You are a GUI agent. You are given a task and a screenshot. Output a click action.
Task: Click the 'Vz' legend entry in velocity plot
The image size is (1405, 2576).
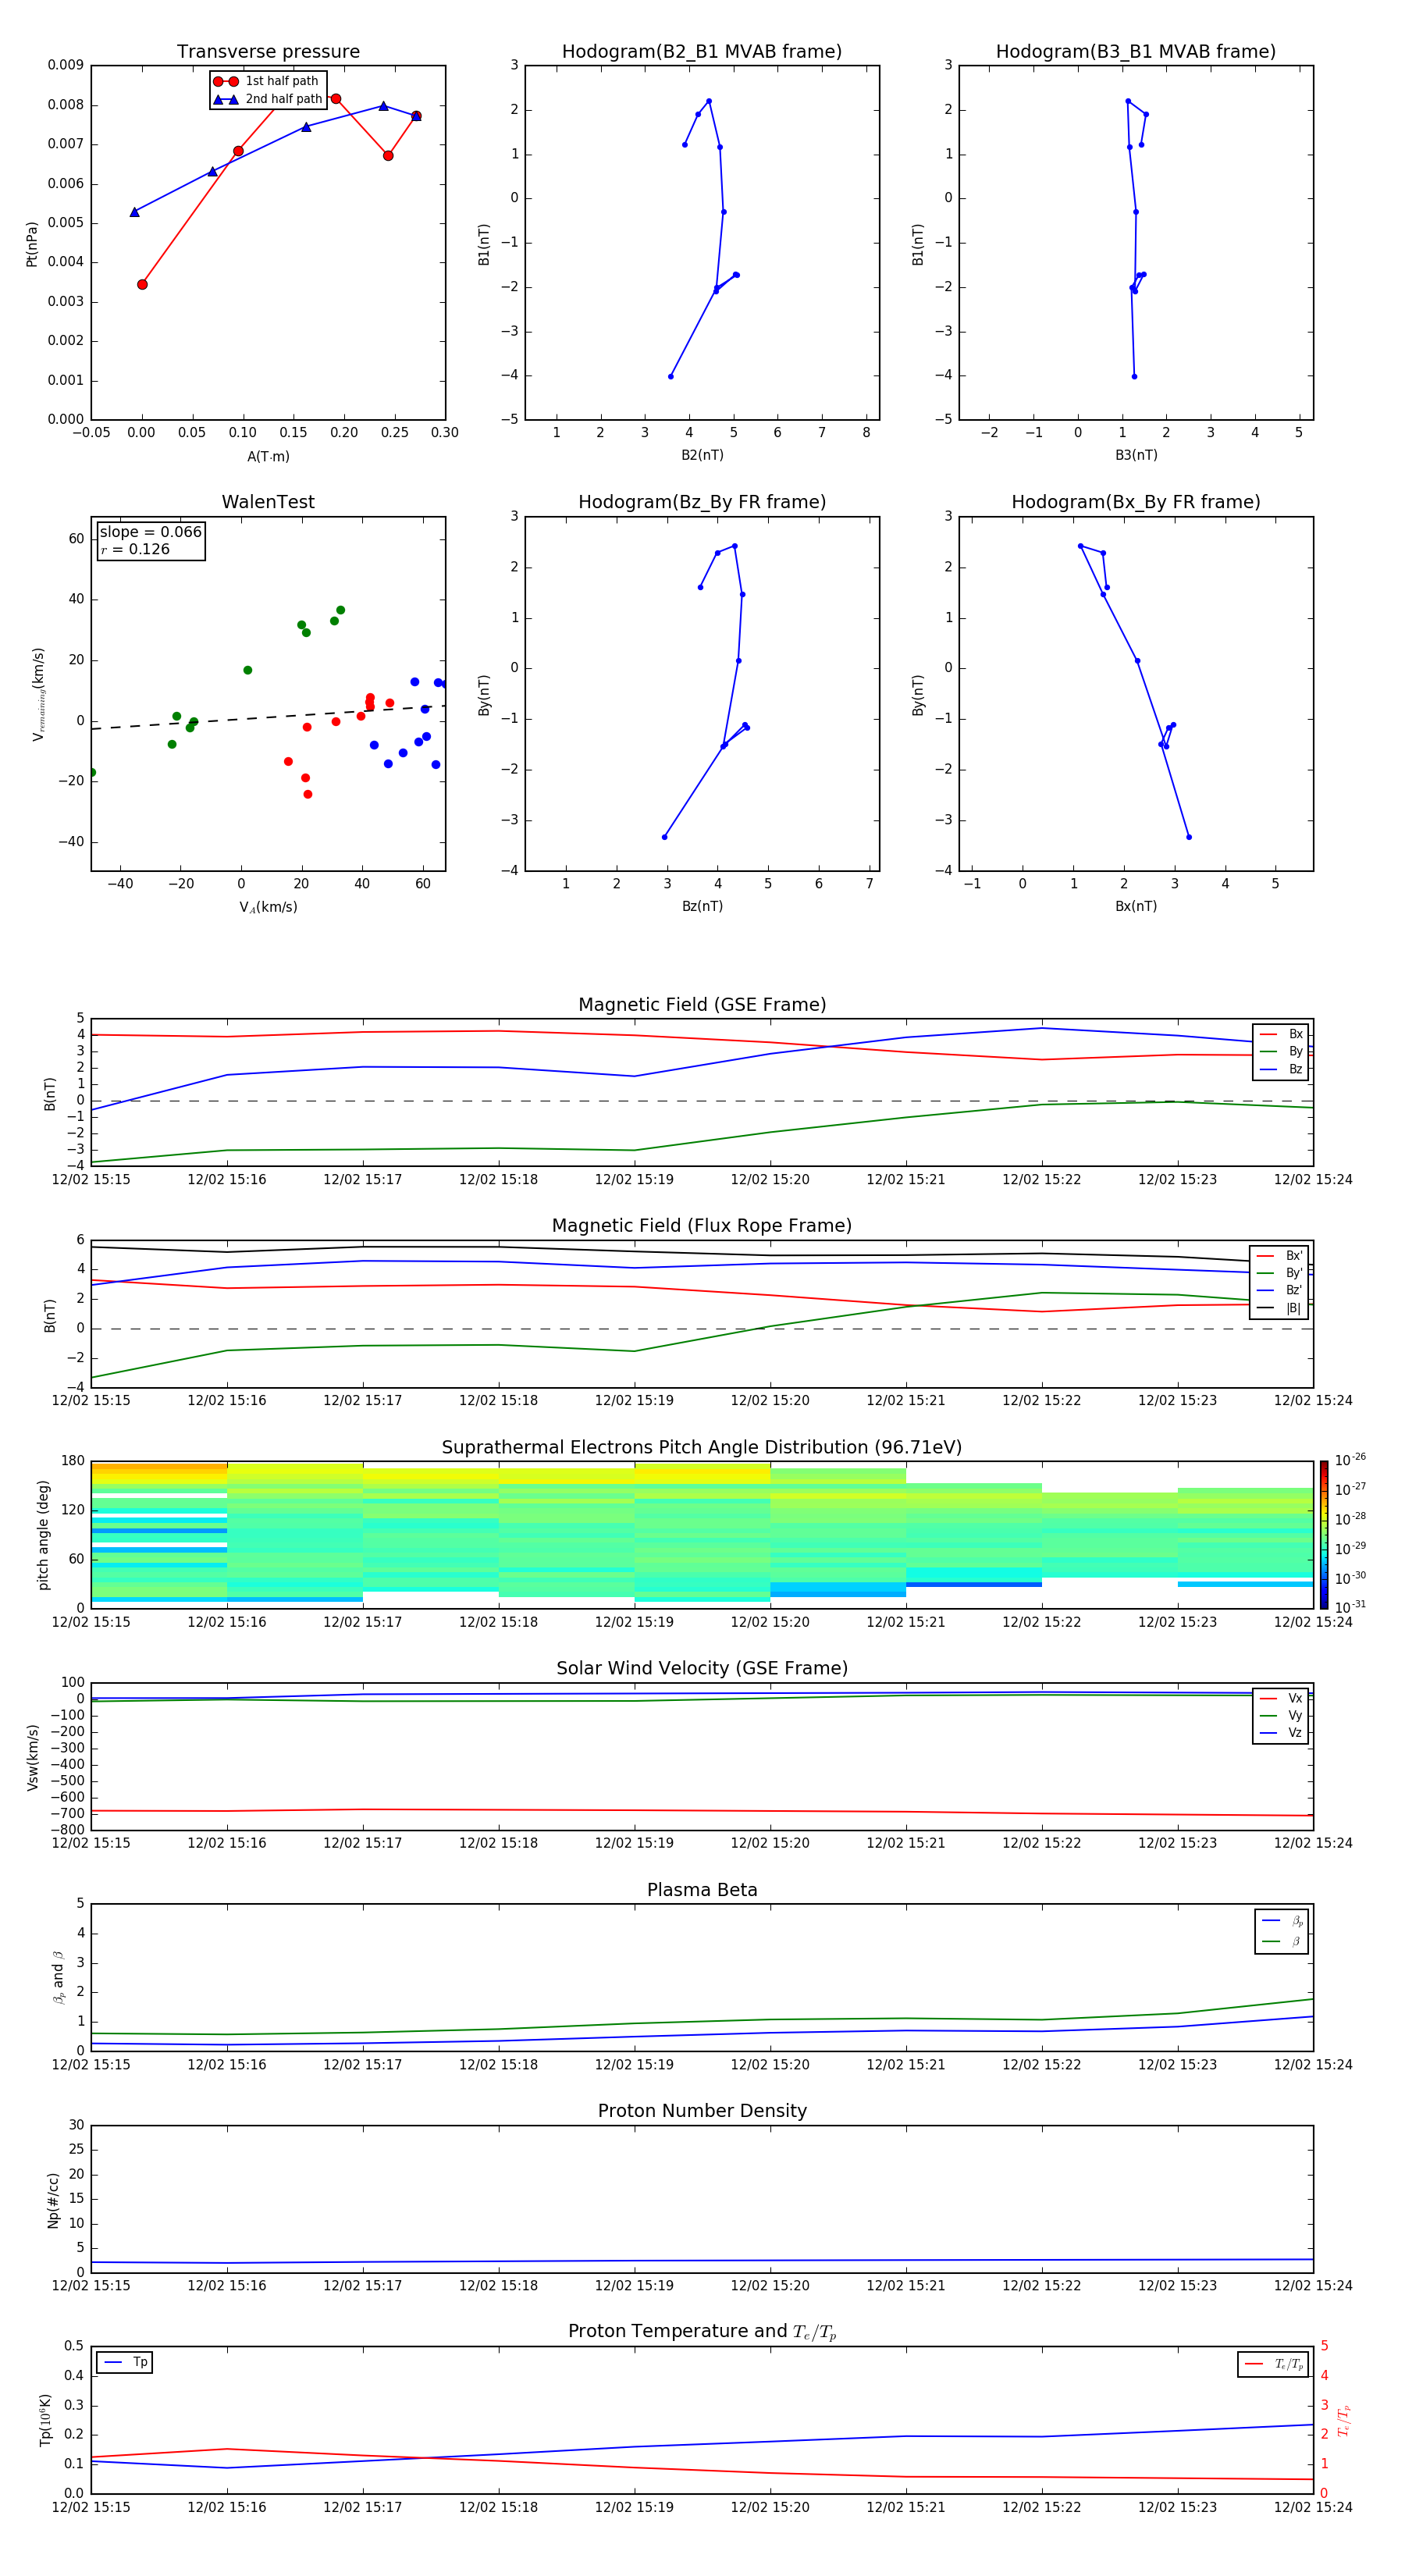[x=1281, y=1733]
